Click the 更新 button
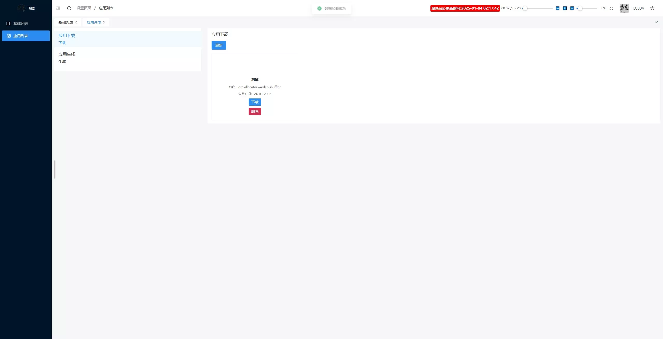Viewport: 663px width, 339px height. click(x=218, y=45)
